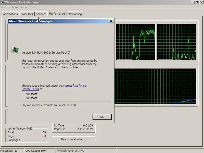Open the Microsoft Software license link
Image resolution: width=204 pixels, height=153 pixels.
(75, 86)
